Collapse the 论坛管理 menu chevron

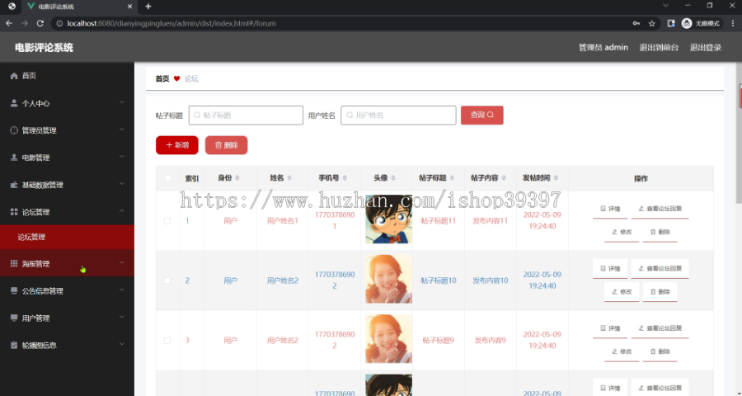click(x=122, y=211)
